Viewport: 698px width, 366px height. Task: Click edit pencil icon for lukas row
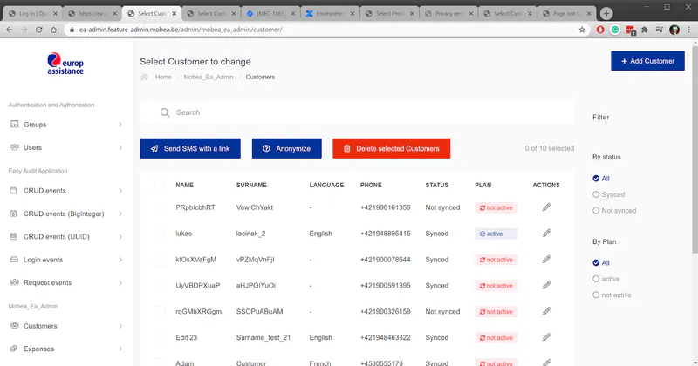pyautogui.click(x=546, y=234)
